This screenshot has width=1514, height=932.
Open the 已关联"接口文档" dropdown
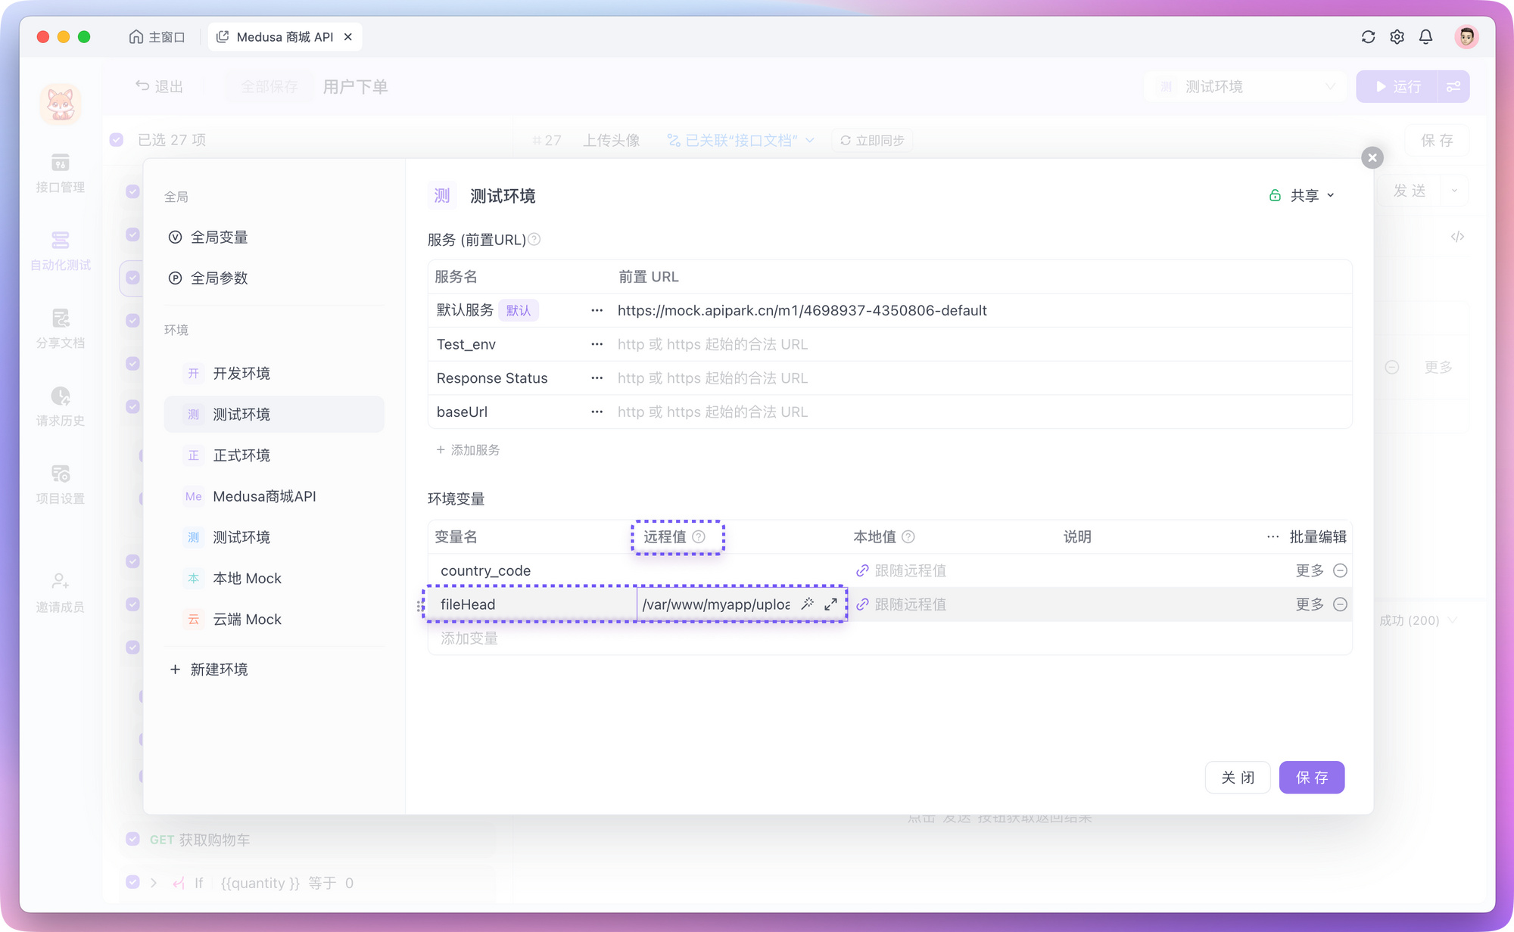[740, 139]
